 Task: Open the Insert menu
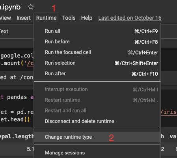(24, 18)
